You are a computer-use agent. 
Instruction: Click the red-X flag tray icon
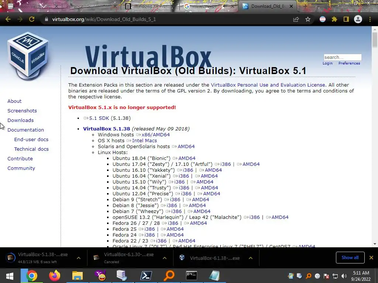click(x=326, y=276)
